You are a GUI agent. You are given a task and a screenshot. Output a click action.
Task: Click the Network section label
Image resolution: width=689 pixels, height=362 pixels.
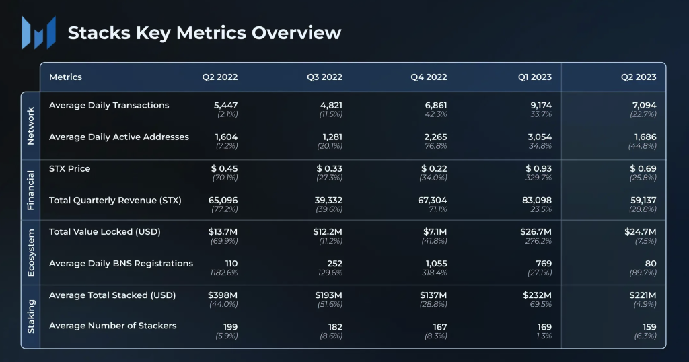[30, 126]
